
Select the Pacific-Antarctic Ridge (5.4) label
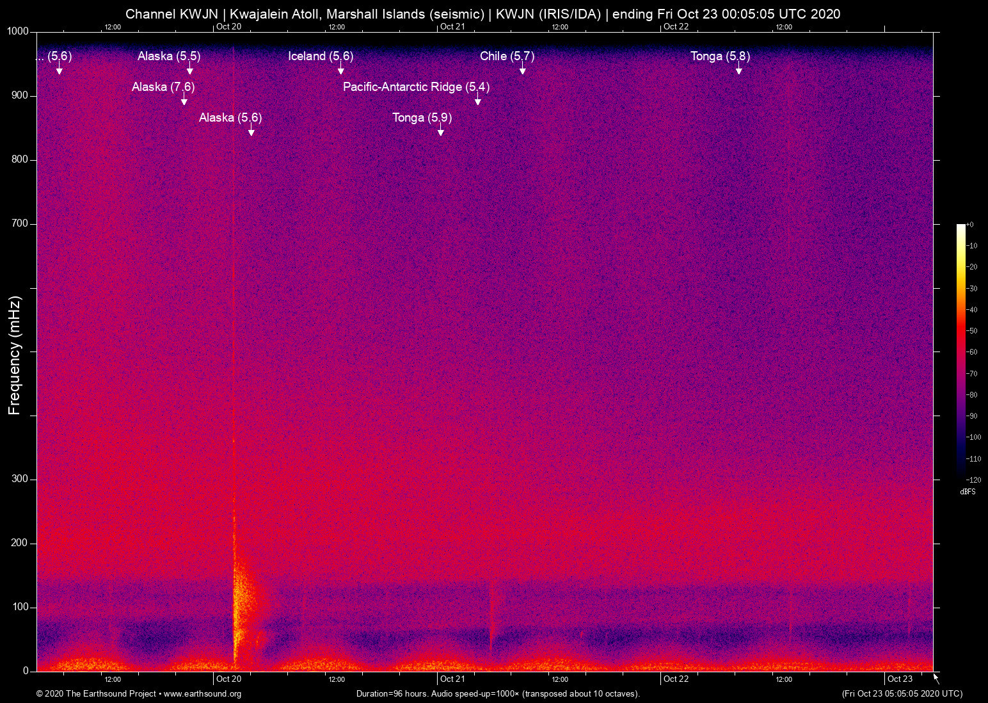(x=416, y=87)
